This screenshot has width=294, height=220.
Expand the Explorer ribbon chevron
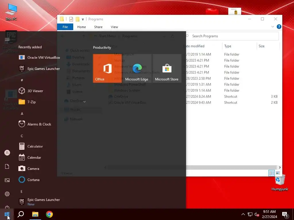tap(273, 27)
